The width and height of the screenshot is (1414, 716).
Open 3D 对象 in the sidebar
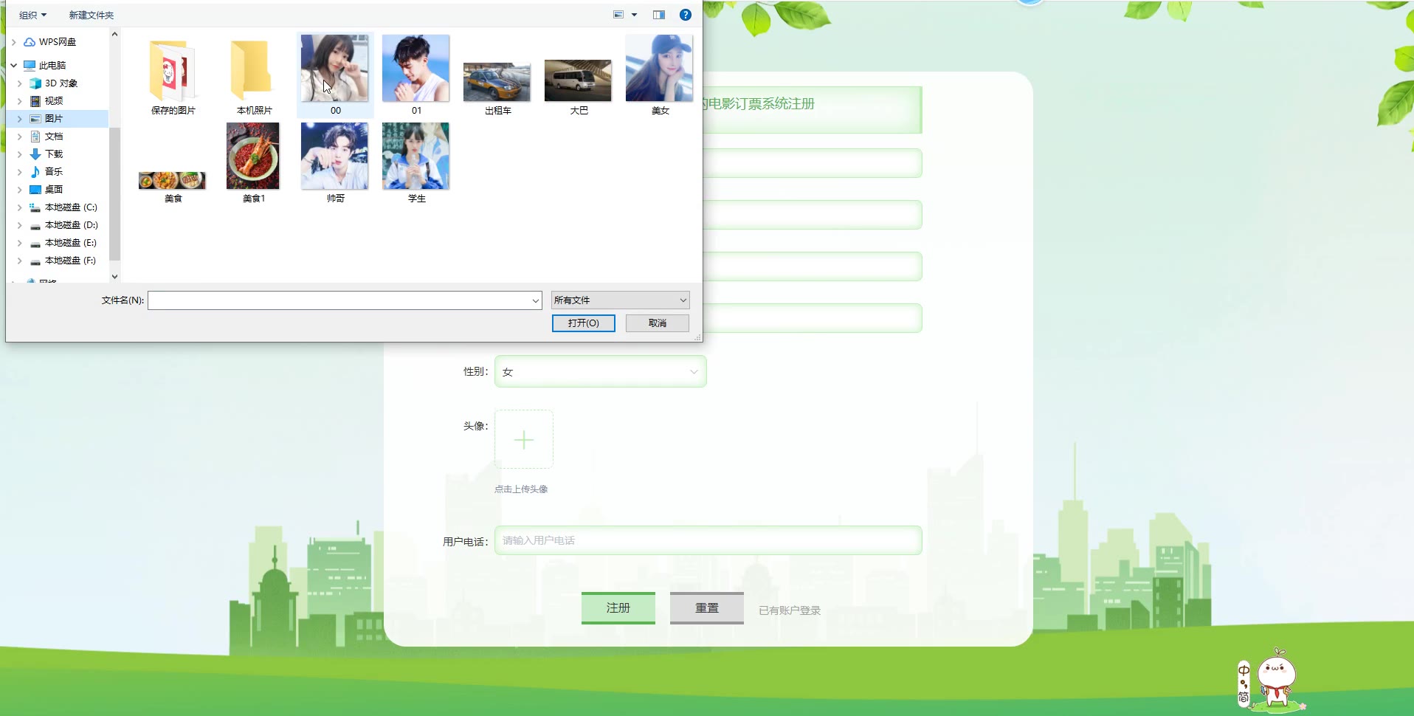pyautogui.click(x=61, y=83)
